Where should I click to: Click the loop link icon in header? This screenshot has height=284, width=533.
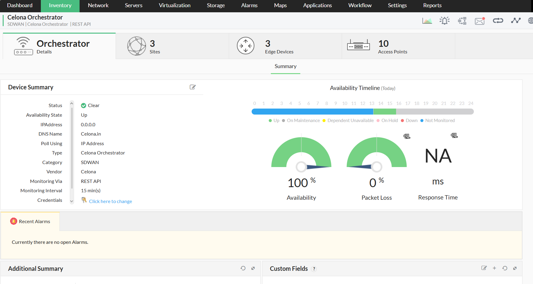tap(498, 21)
